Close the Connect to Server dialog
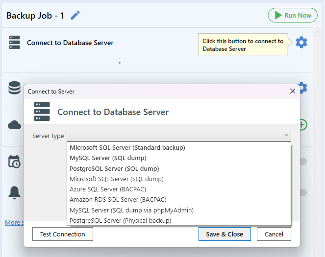Screen dimensions: 325x257 click(293, 91)
